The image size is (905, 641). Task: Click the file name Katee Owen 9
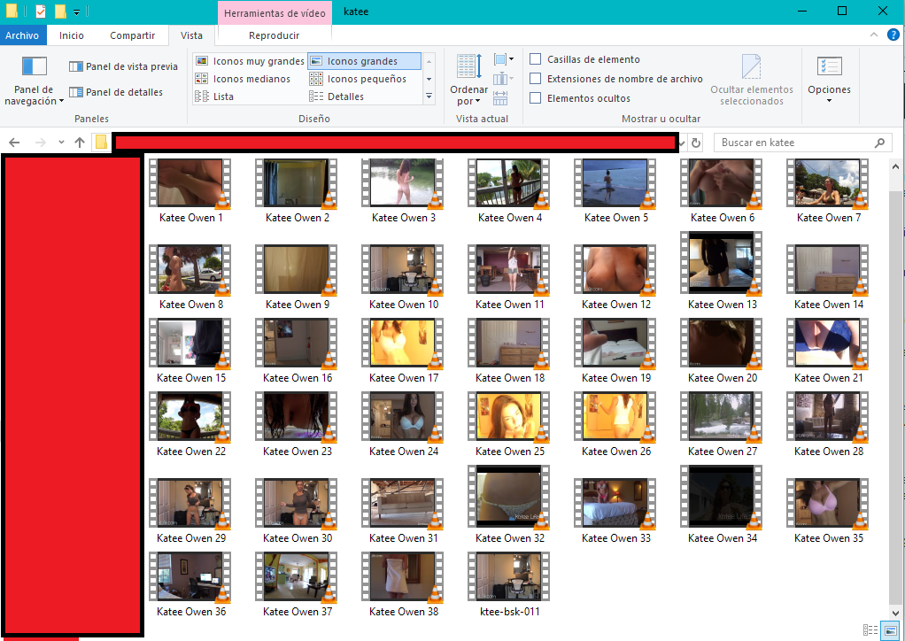(x=298, y=304)
